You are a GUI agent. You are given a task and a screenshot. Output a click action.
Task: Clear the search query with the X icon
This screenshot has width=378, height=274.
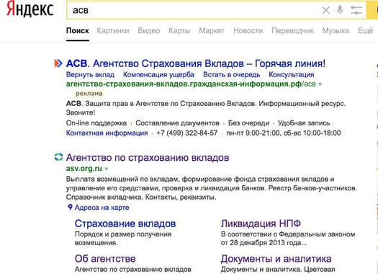pyautogui.click(x=325, y=10)
